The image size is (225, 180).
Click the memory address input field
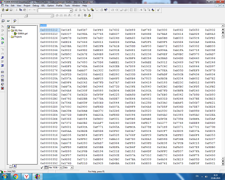(x=130, y=26)
